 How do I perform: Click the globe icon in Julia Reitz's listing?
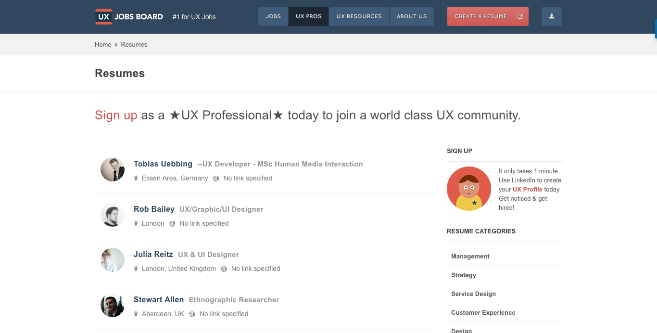[x=224, y=269]
